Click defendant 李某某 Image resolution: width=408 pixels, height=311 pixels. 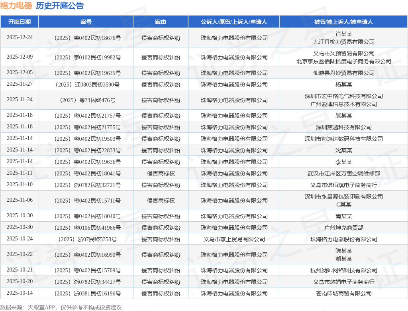coord(344,162)
